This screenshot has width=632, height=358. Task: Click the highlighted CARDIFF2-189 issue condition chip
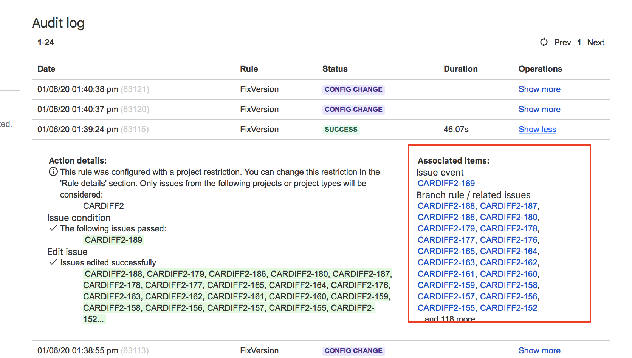pyautogui.click(x=113, y=239)
